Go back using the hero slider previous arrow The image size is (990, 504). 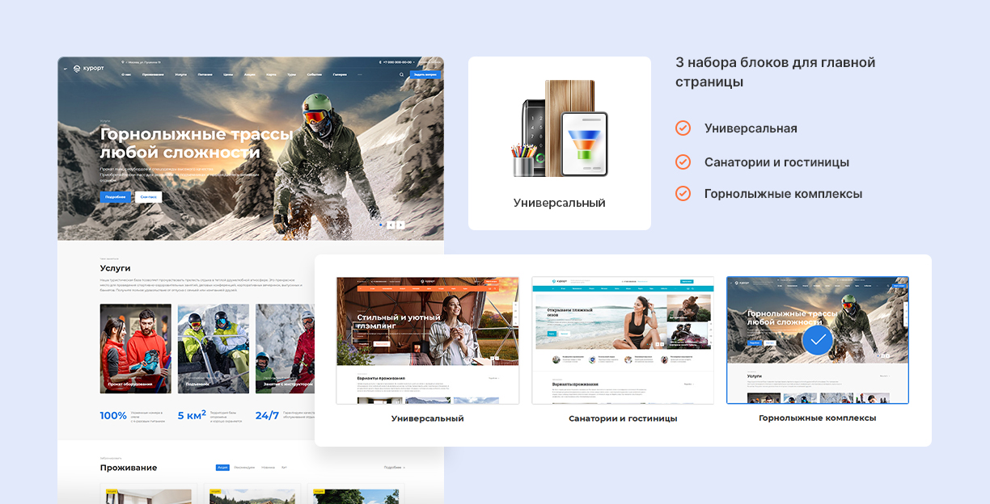(x=391, y=225)
